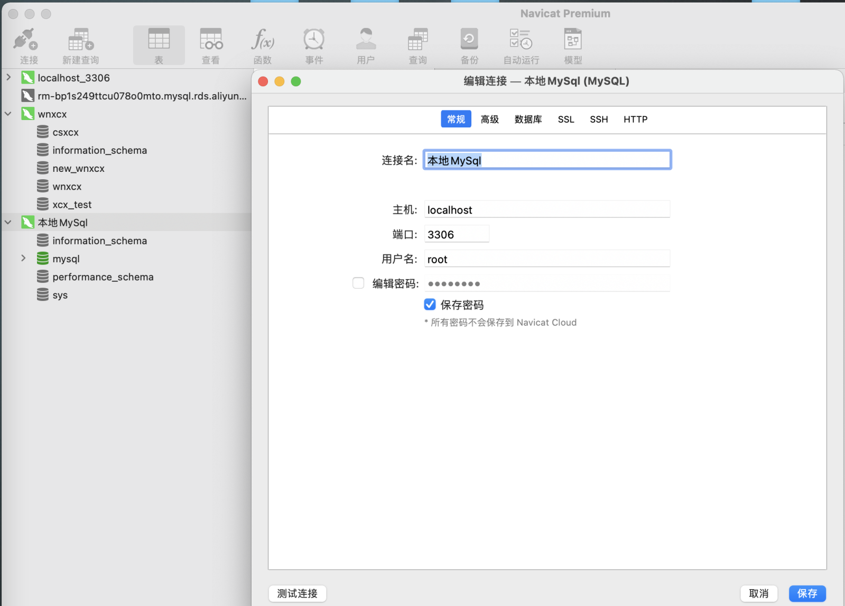Expand the mysql database node
This screenshot has height=606, width=845.
(23, 258)
